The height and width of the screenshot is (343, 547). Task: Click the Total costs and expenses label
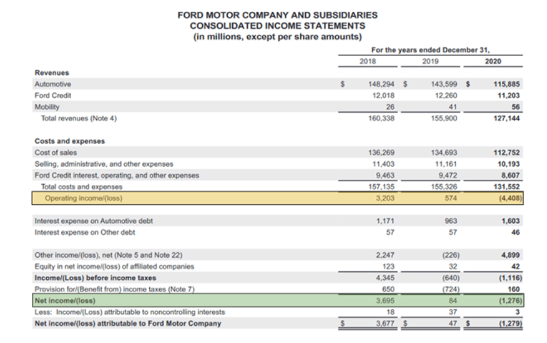click(82, 187)
